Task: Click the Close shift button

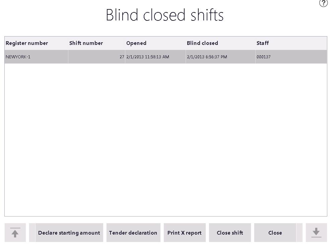Action: click(230, 233)
